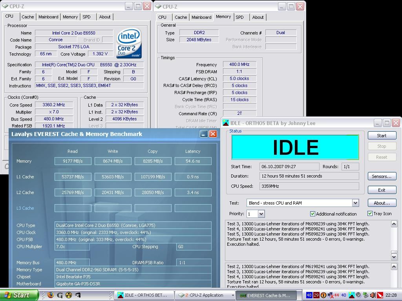Switch to IDLE - ORTHOS taskbar button
This screenshot has width=402, height=301.
144,295
